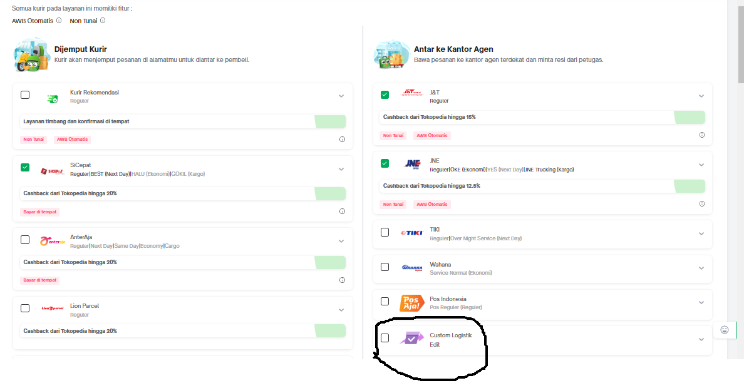Expand the Wahana card chevron
Screen dimensions: 744x388
(x=701, y=268)
